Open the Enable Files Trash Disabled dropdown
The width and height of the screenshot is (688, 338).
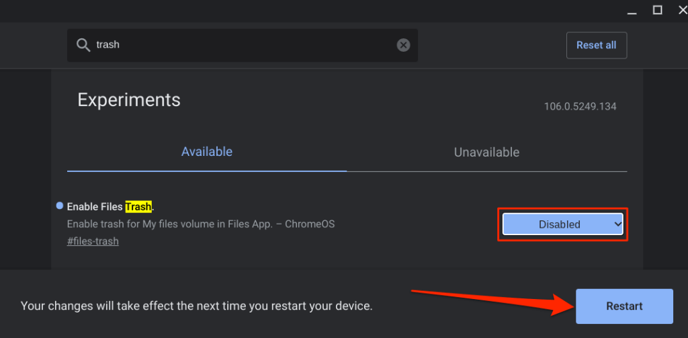click(562, 224)
